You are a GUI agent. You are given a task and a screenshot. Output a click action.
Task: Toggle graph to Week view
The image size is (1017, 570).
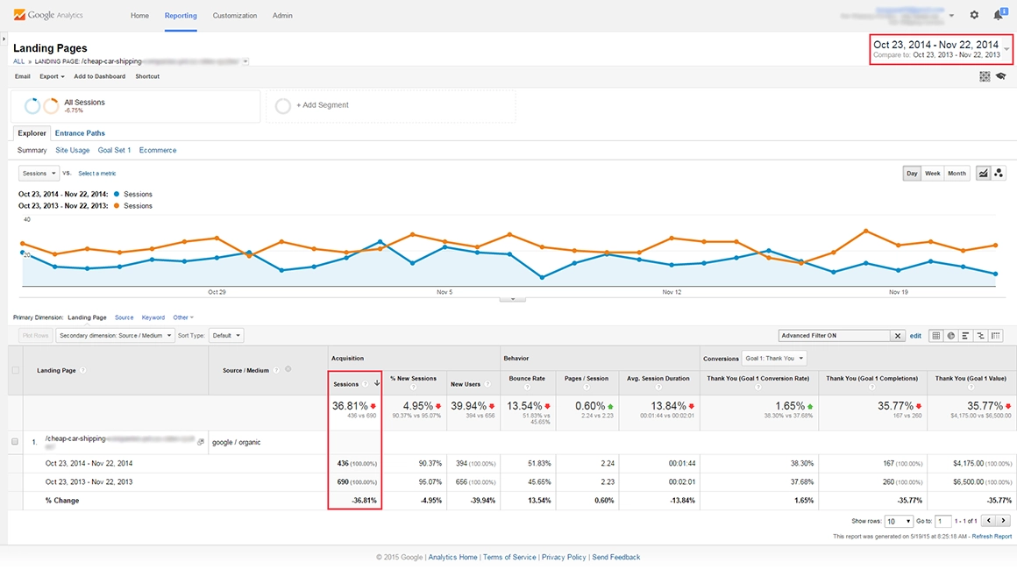tap(932, 174)
